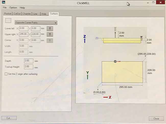
Task: Switch to the Line tab
Action: pos(35,14)
